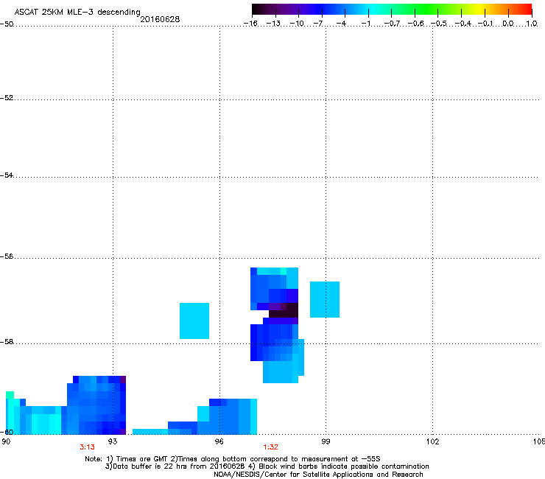Click the latitude axis label -50

tap(7, 24)
